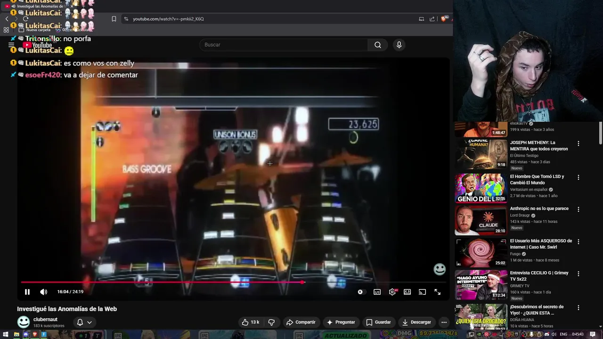Viewport: 603px width, 339px height.
Task: Click the Preguntar button
Action: point(341,322)
